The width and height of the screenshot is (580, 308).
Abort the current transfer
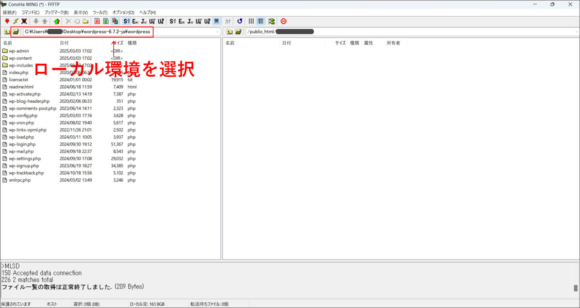284,21
